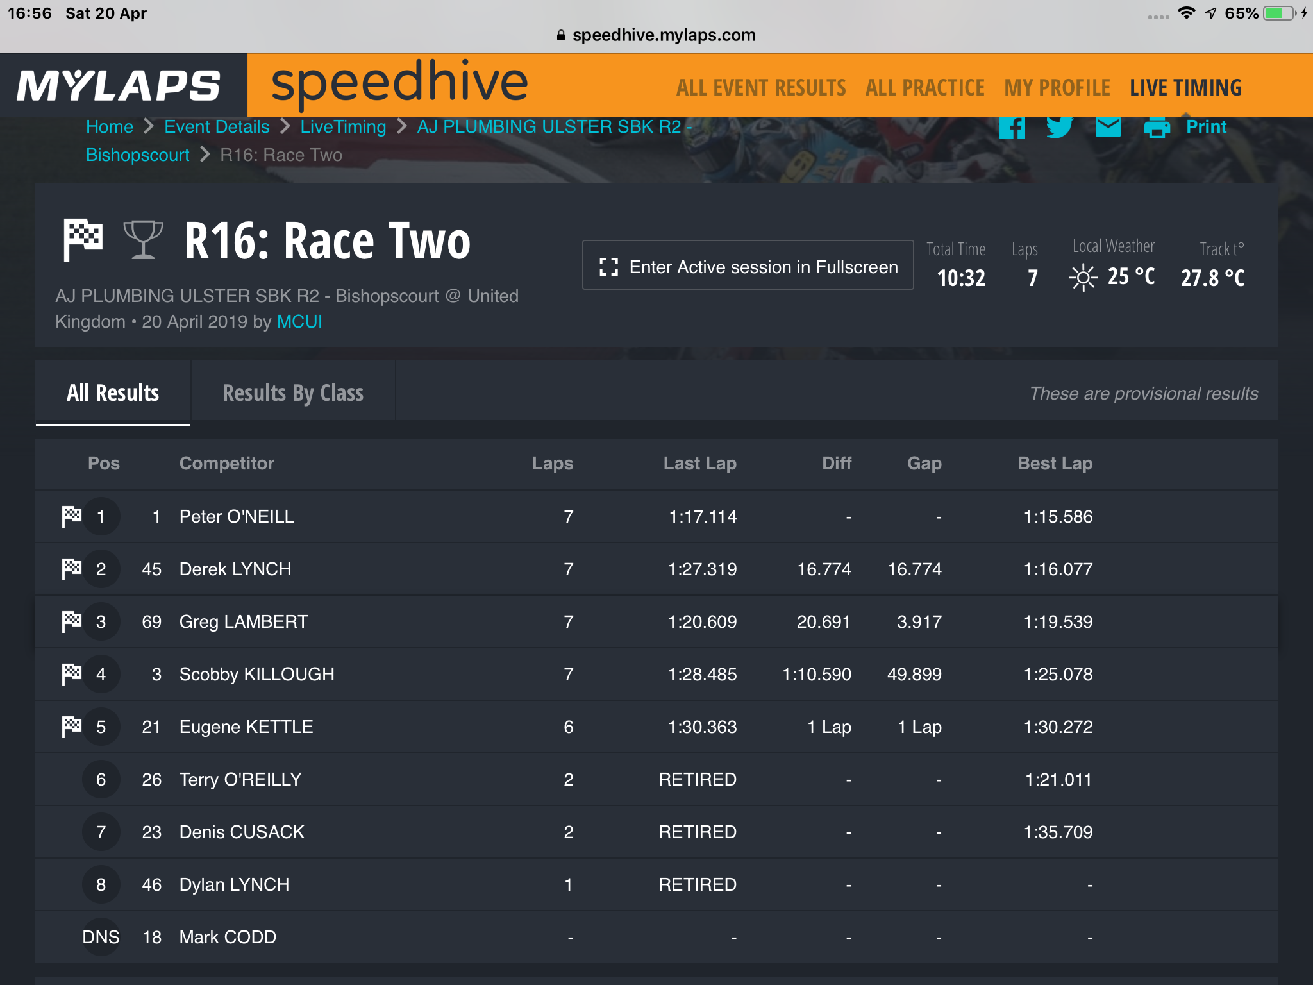Click the fullscreen brackets icon
1313x985 pixels.
(x=608, y=267)
